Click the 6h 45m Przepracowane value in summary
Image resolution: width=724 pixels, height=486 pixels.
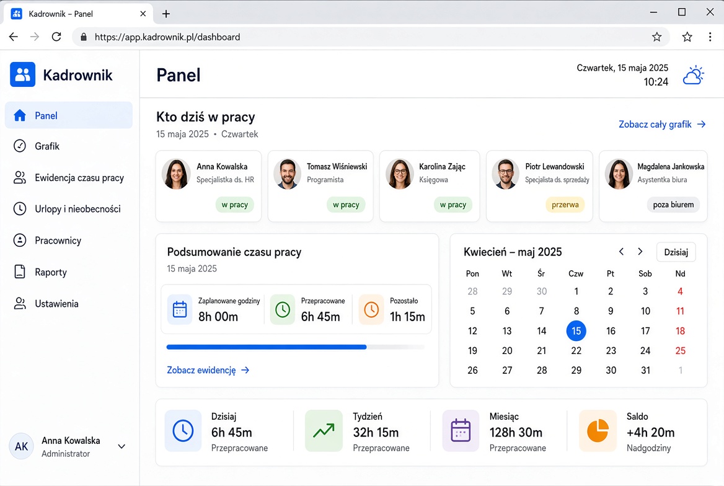(x=320, y=316)
